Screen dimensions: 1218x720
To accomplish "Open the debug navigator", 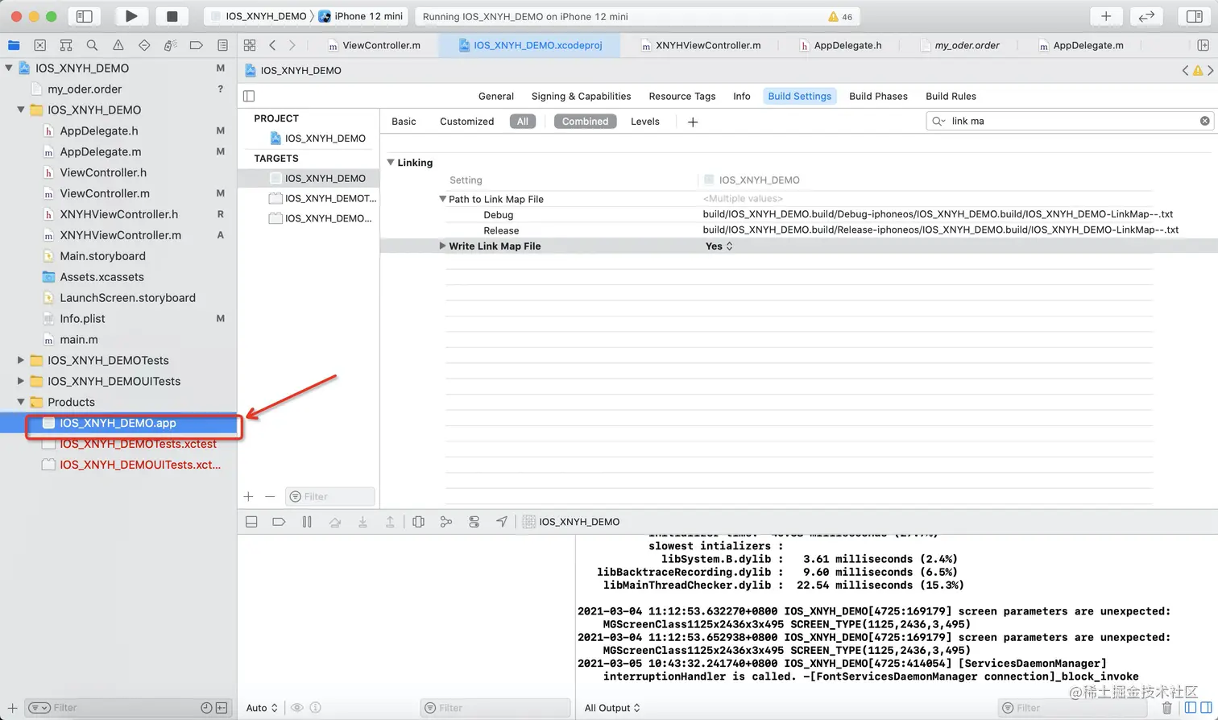I will [170, 45].
